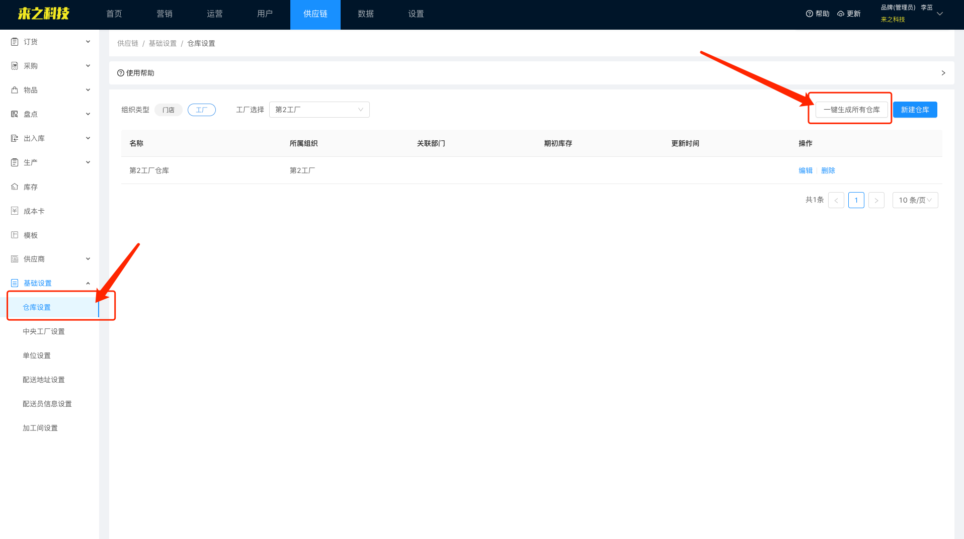Expand the 供应商 menu chevron

point(88,259)
